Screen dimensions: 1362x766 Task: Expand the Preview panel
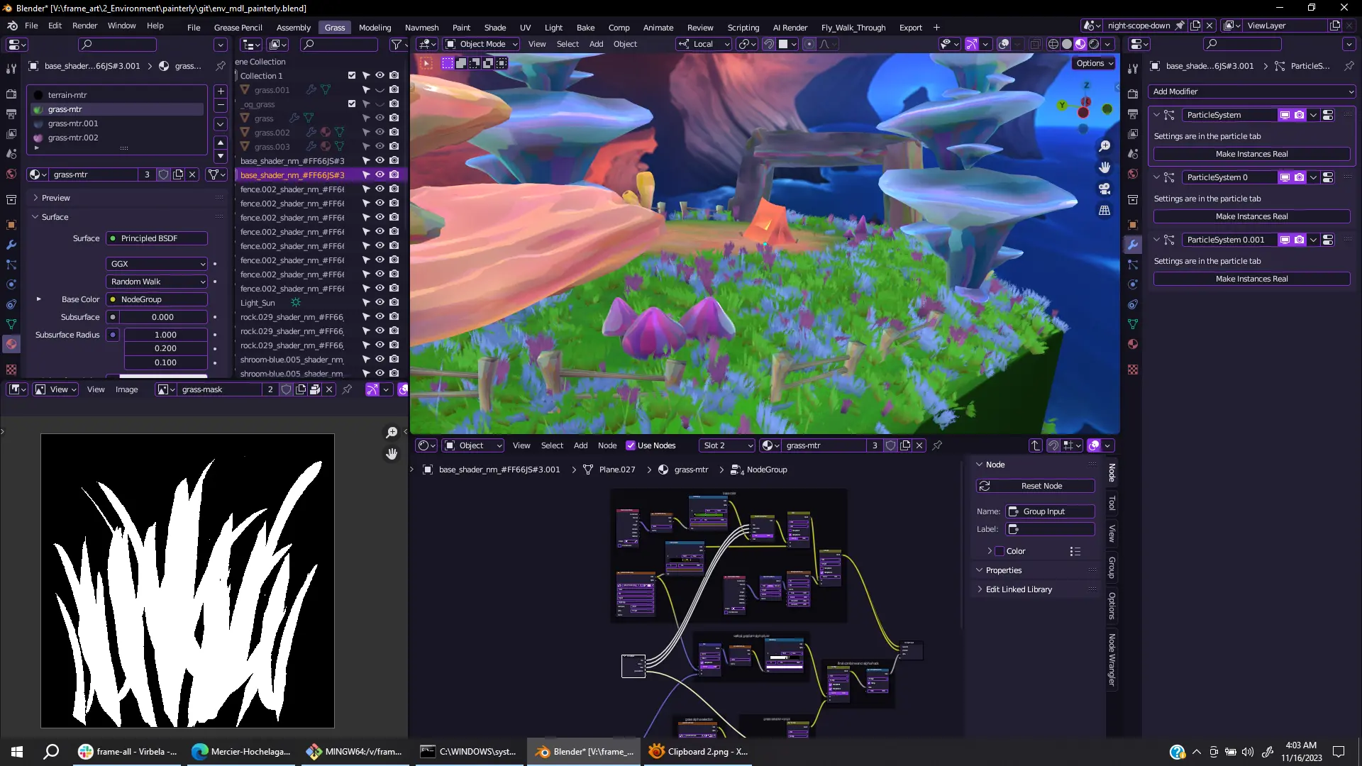(55, 198)
